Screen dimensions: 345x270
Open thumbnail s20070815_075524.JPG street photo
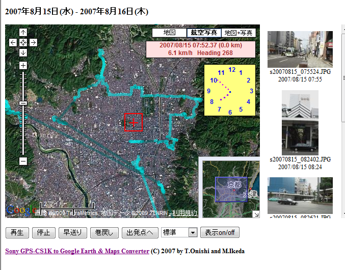300,49
